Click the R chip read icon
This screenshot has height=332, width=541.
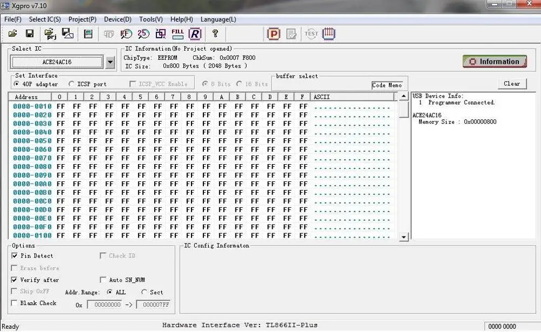coord(195,34)
